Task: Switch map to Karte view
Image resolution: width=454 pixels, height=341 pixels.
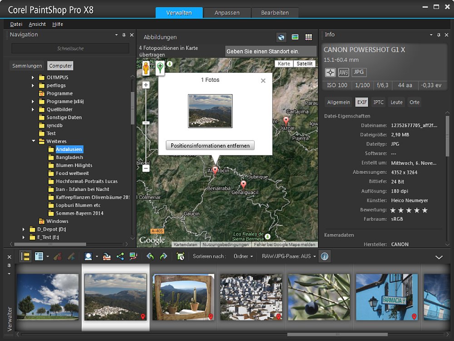Action: [284, 64]
